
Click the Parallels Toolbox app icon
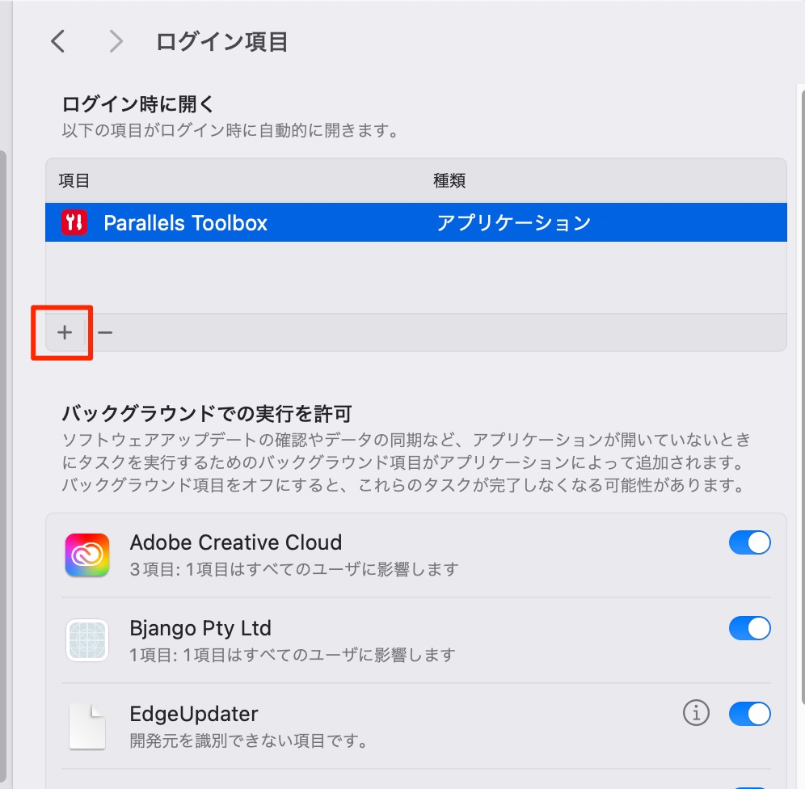(x=74, y=222)
